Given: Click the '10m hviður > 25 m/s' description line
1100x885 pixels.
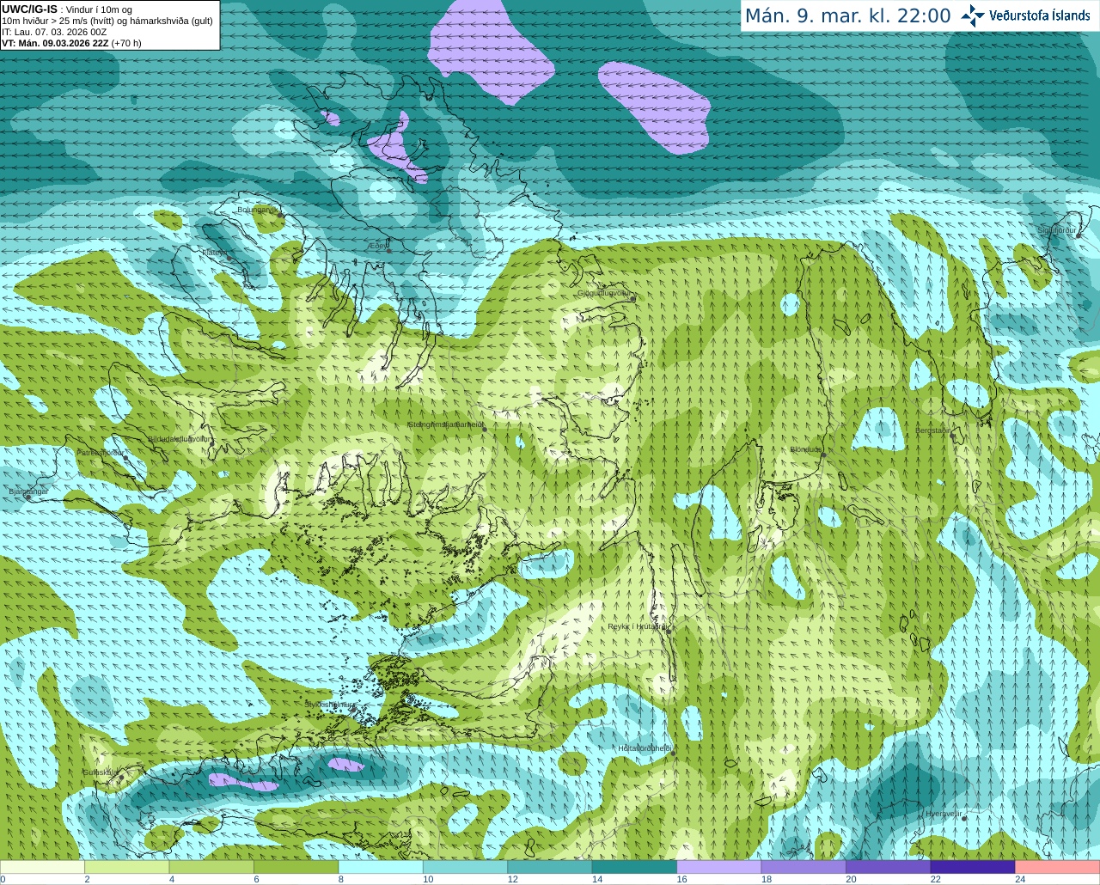Looking at the screenshot, I should tap(107, 21).
